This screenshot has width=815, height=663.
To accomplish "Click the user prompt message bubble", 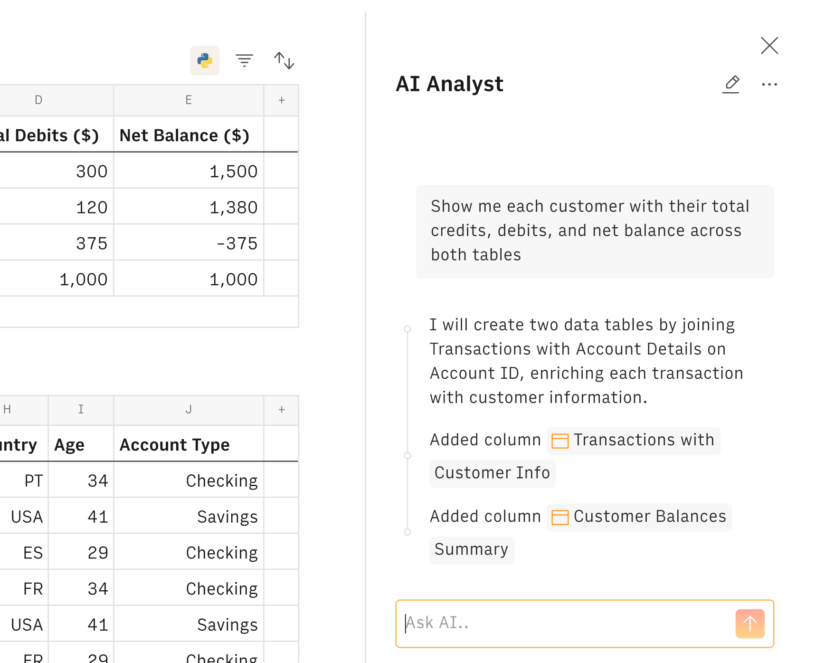I will [x=595, y=231].
